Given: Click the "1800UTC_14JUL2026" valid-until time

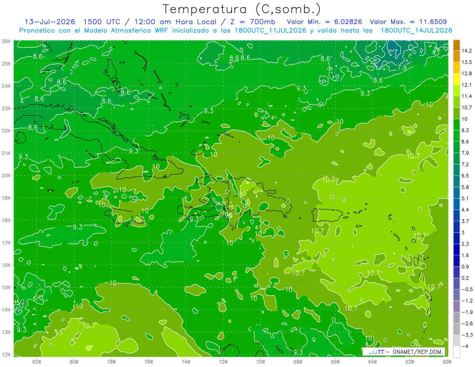Looking at the screenshot, I should [416, 30].
